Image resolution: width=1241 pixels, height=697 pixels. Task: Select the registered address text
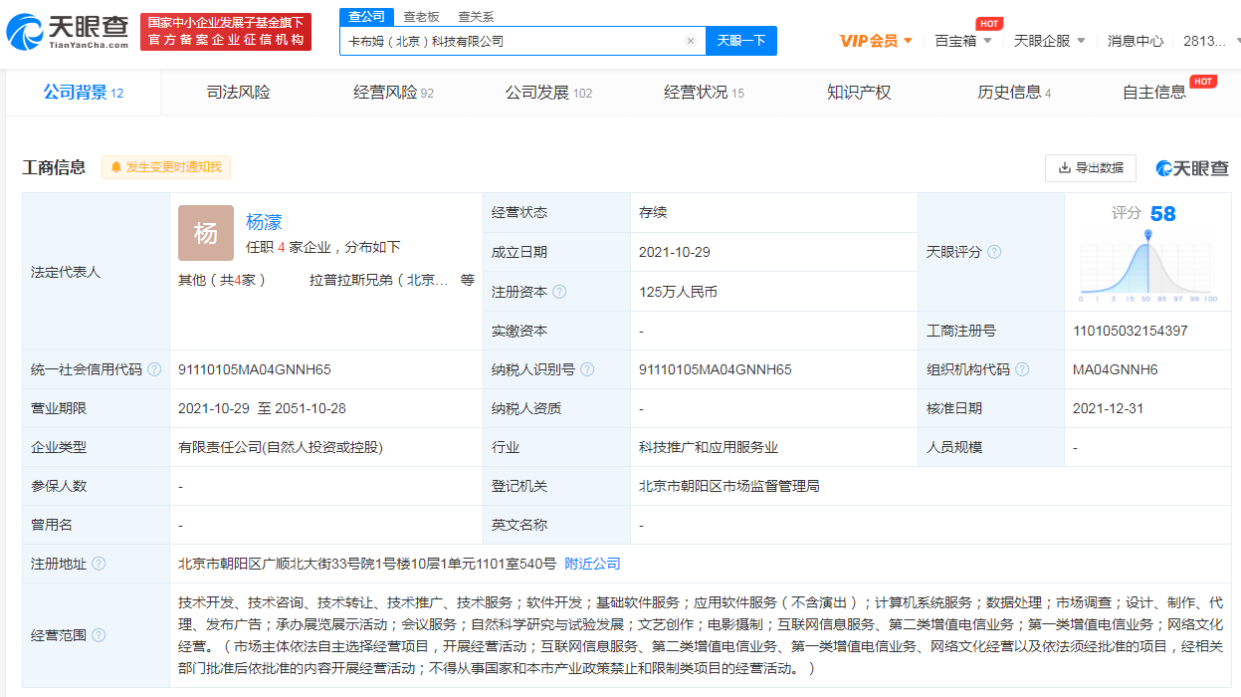point(367,564)
